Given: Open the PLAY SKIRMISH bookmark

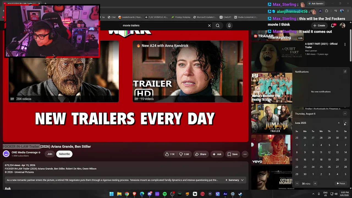Looking at the screenshot, I should click(156, 17).
